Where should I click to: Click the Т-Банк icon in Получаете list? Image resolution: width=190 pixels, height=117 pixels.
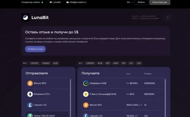point(86,94)
